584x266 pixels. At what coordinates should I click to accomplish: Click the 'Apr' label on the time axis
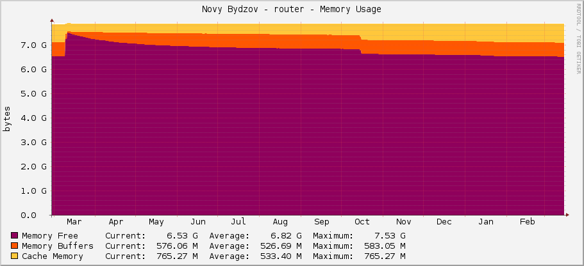coord(116,222)
